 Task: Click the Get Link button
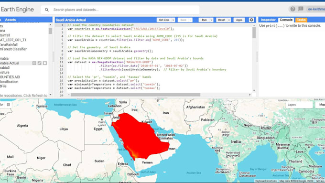coord(164,20)
